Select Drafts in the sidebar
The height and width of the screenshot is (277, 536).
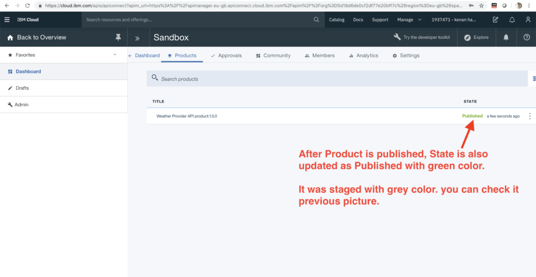(63, 88)
